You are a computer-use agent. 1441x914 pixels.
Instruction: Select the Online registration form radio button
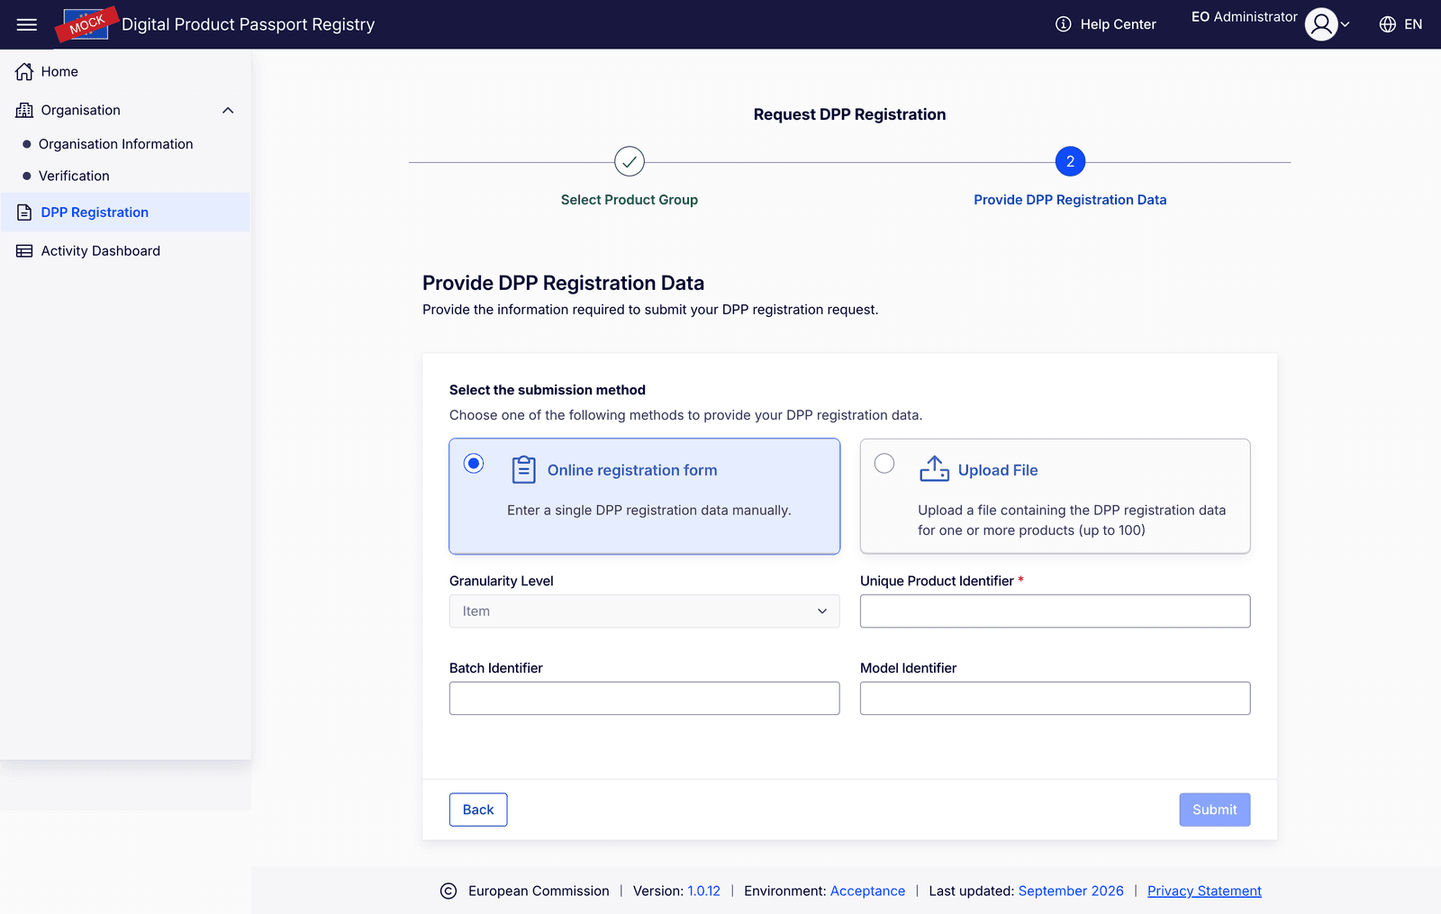tap(474, 464)
